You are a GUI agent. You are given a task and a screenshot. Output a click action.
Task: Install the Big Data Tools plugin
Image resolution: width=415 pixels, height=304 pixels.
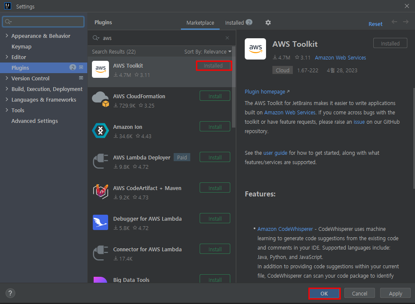pos(215,279)
